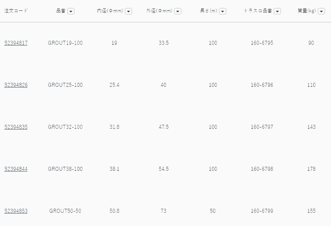The image size is (331, 226).
Task: Open order code link 52394826
Action: click(x=16, y=85)
